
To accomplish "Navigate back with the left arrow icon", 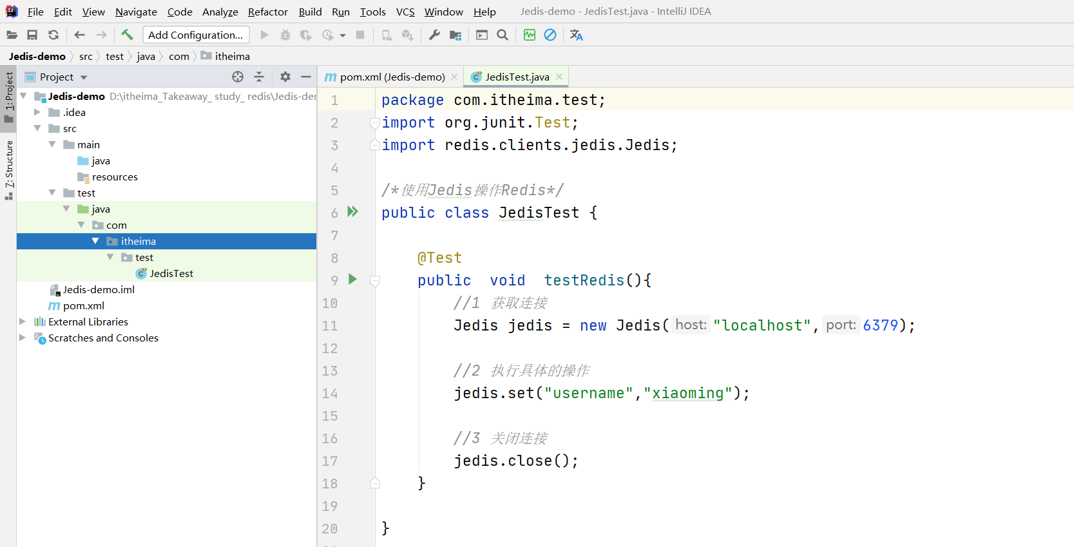I will tap(79, 35).
